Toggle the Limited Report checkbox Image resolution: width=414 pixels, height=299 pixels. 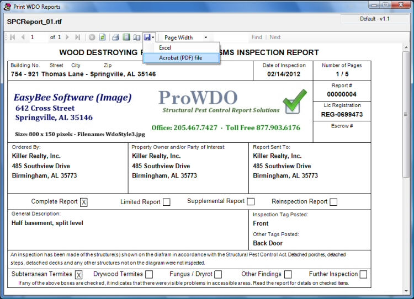point(167,202)
